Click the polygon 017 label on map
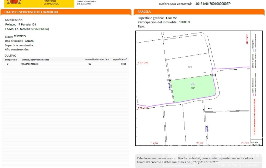 click(x=193, y=84)
